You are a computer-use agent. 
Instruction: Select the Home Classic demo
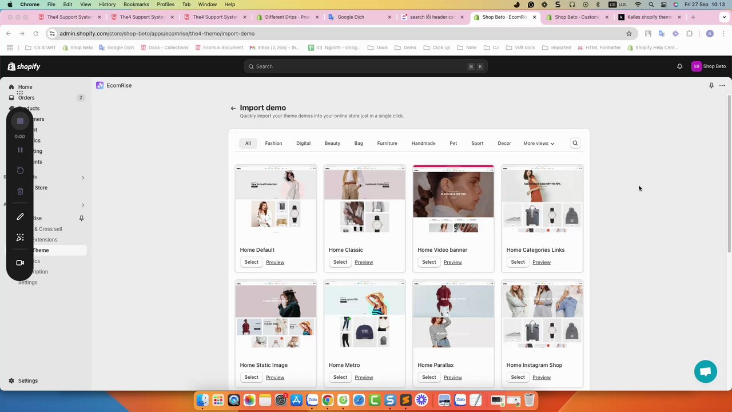340,262
